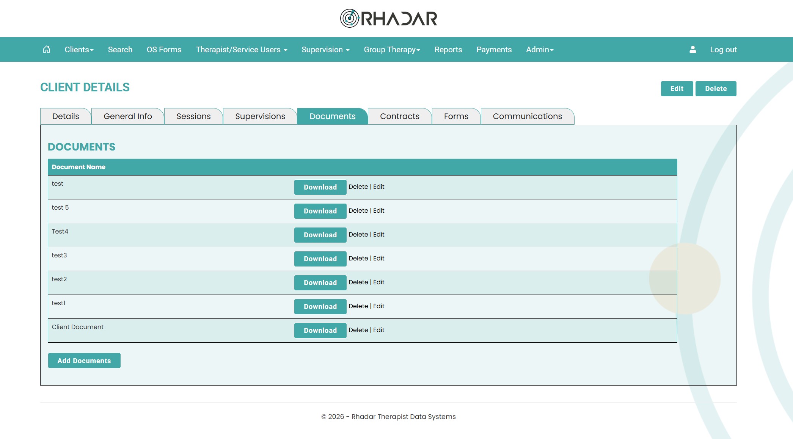Switch to the Contracts tab

(x=400, y=116)
